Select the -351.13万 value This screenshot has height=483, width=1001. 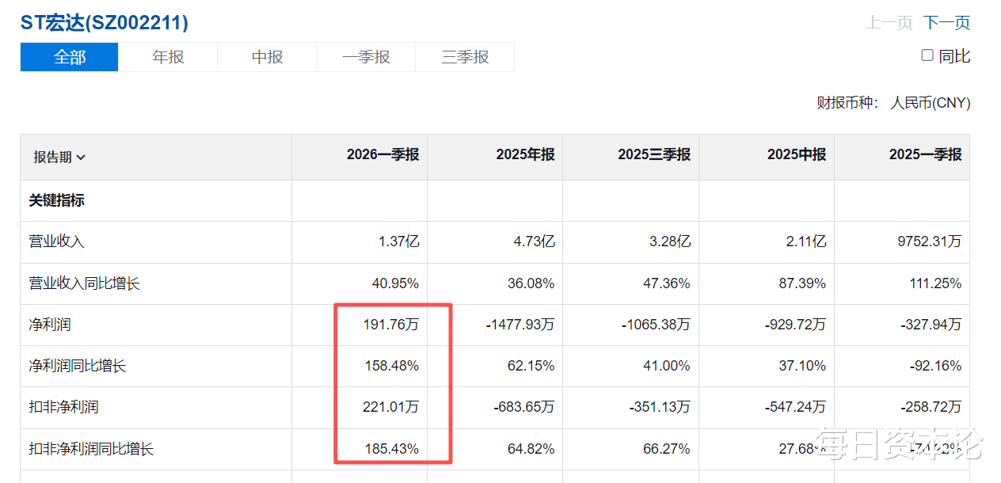tap(659, 407)
